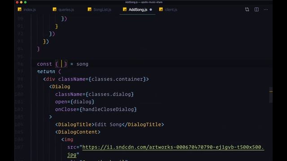Open the SongList.js tab
The height and width of the screenshot is (161, 287).
100,9
